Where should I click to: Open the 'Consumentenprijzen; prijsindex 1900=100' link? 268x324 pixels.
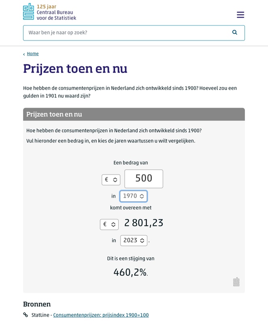point(101,315)
